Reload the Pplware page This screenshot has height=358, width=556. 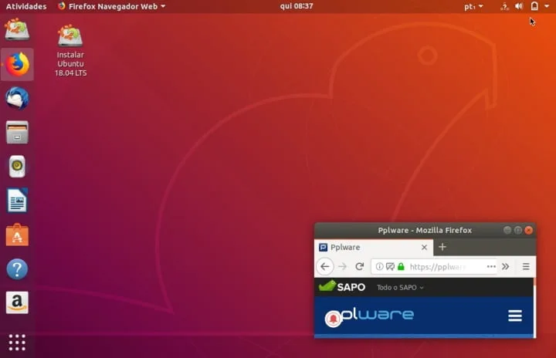360,266
